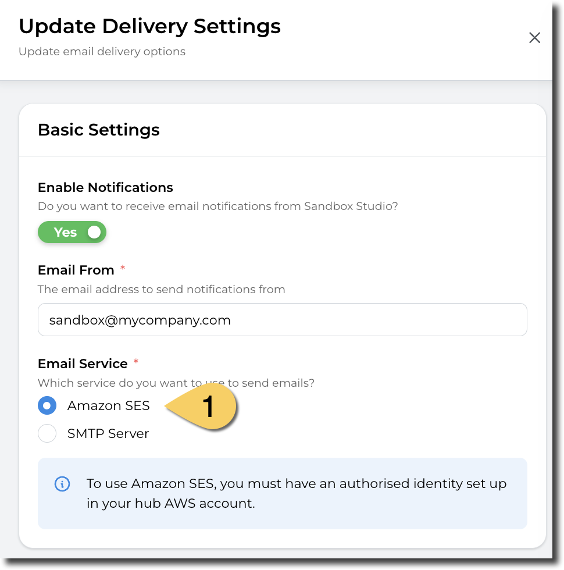564x570 pixels.
Task: Click the Email Service field label
Action: pos(83,364)
